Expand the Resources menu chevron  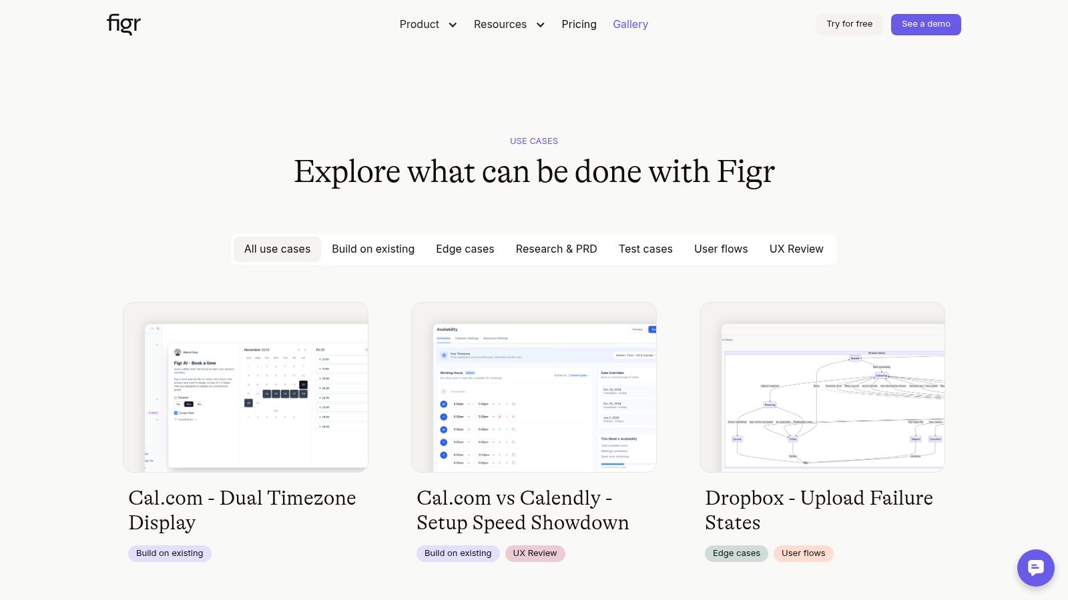pyautogui.click(x=540, y=25)
